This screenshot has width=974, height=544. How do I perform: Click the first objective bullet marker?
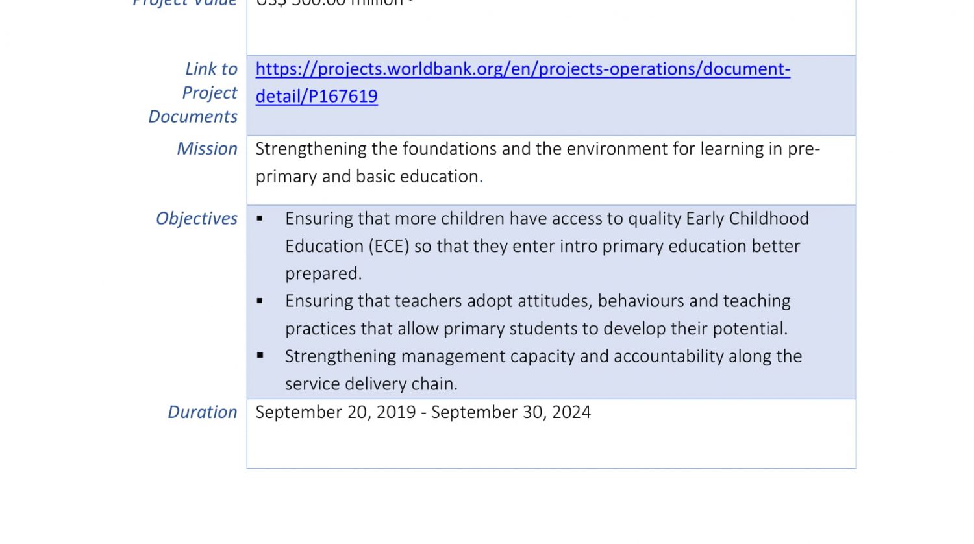click(260, 219)
